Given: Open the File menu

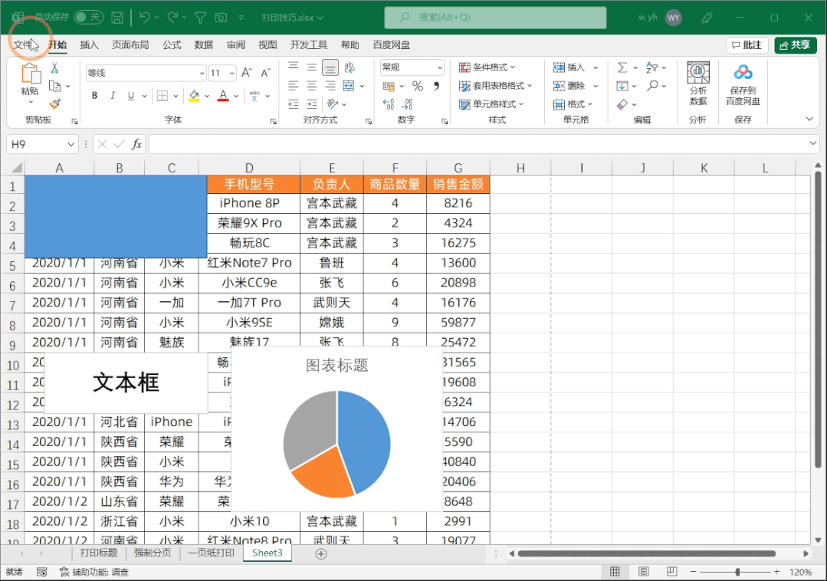Looking at the screenshot, I should (x=23, y=44).
